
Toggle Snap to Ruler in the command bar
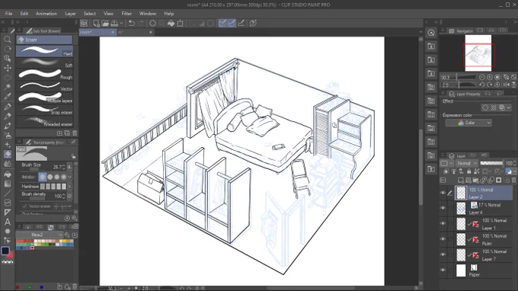[x=222, y=23]
